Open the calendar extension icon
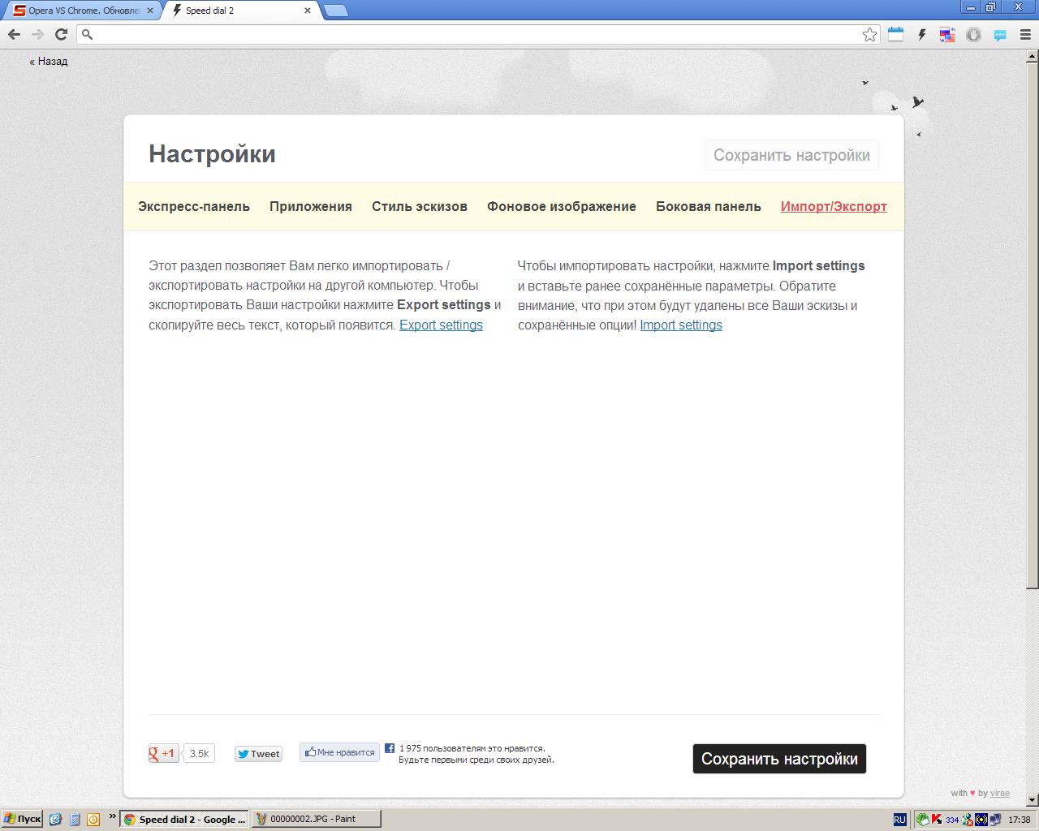The width and height of the screenshot is (1039, 831). pos(895,34)
